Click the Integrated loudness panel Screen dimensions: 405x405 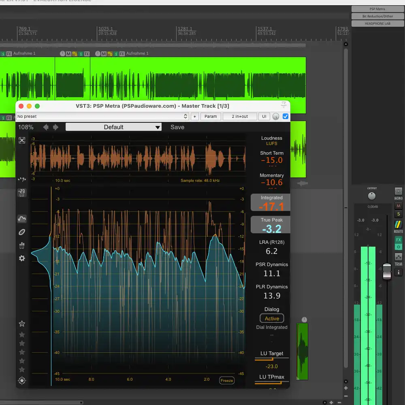[x=271, y=202]
